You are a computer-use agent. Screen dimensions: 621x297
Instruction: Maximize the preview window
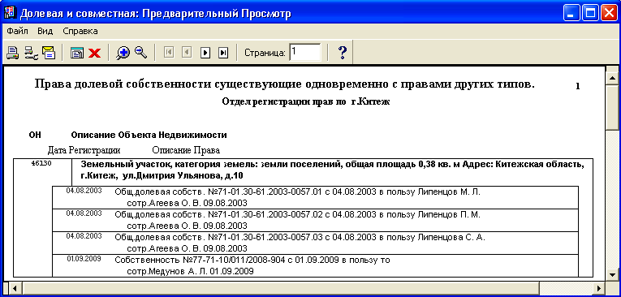pos(590,14)
